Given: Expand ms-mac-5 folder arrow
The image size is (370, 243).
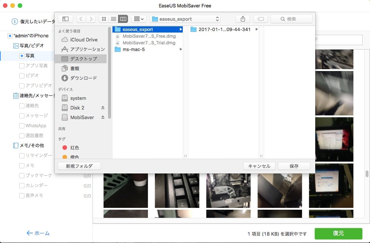Looking at the screenshot, I should click(x=181, y=49).
